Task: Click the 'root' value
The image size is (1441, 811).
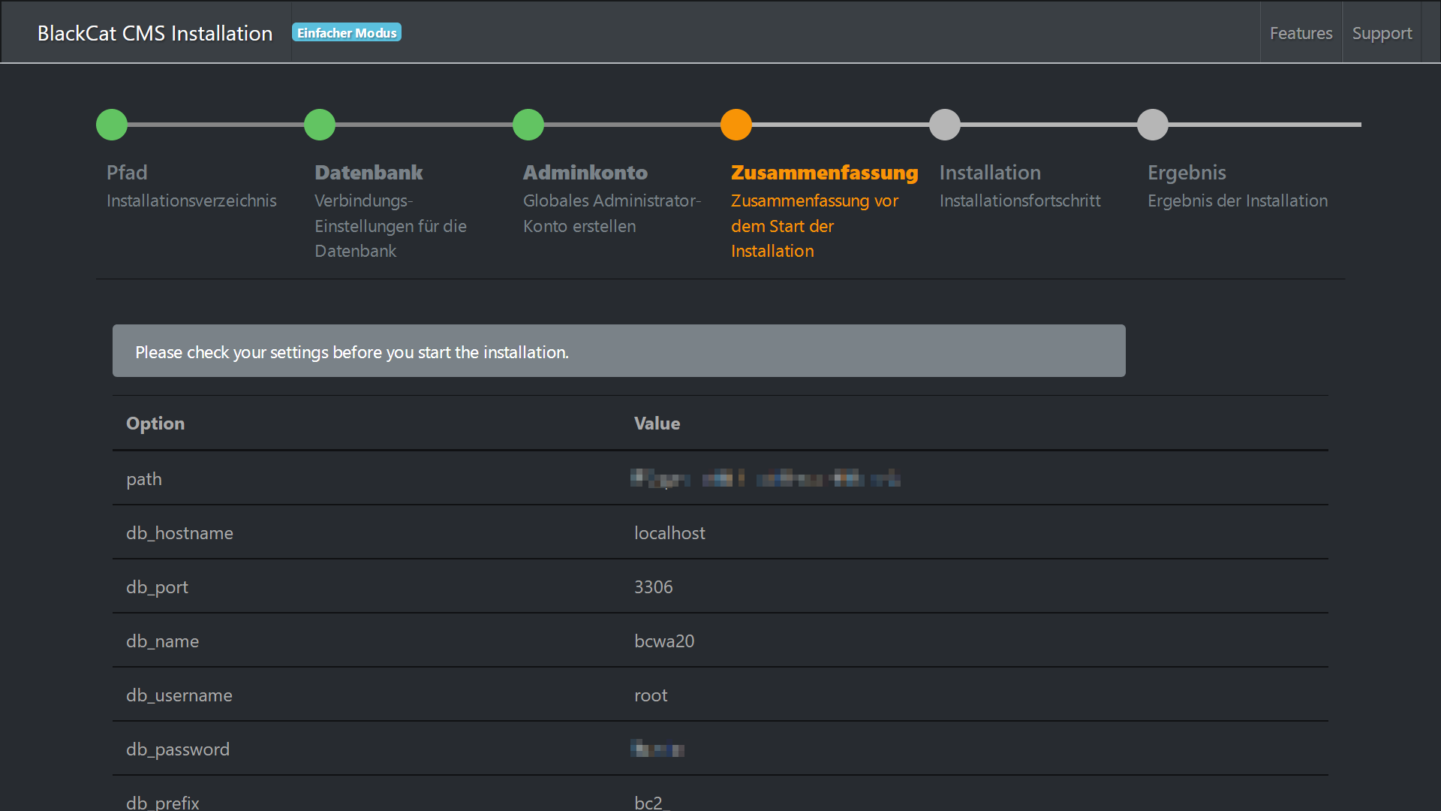Action: [x=651, y=695]
